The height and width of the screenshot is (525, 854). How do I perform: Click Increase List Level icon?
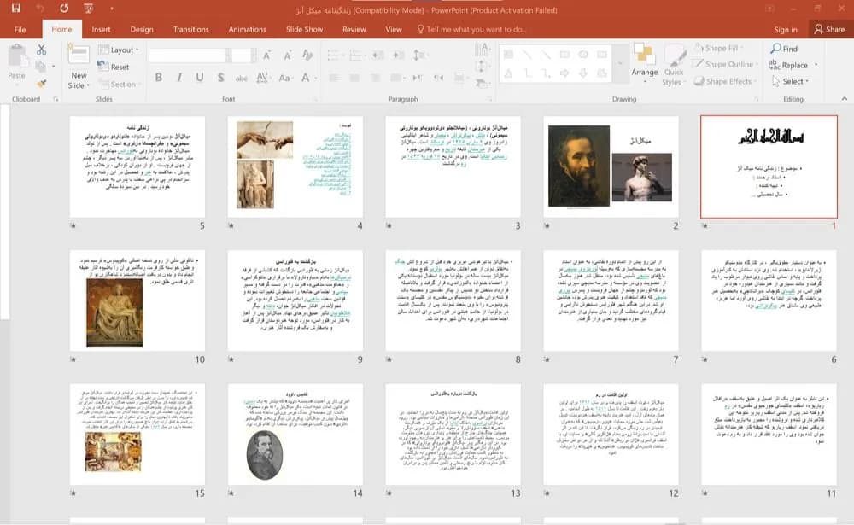pos(399,55)
